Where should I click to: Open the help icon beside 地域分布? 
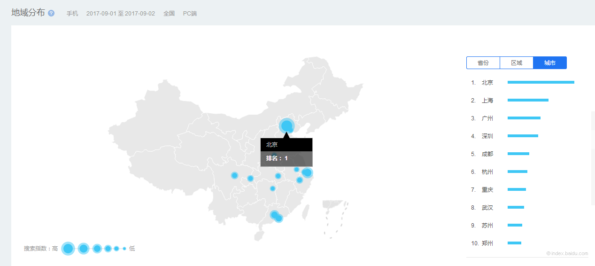(x=51, y=13)
